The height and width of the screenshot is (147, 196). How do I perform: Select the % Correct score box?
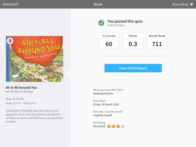[x=109, y=40]
